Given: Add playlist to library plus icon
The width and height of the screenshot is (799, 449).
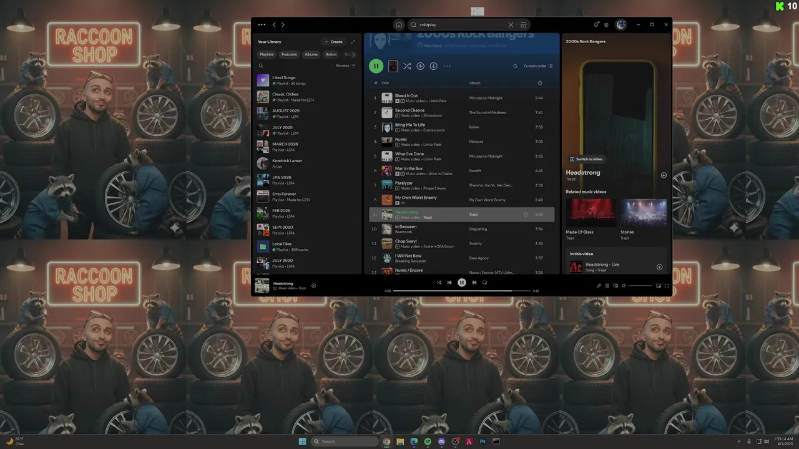Looking at the screenshot, I should pyautogui.click(x=420, y=66).
